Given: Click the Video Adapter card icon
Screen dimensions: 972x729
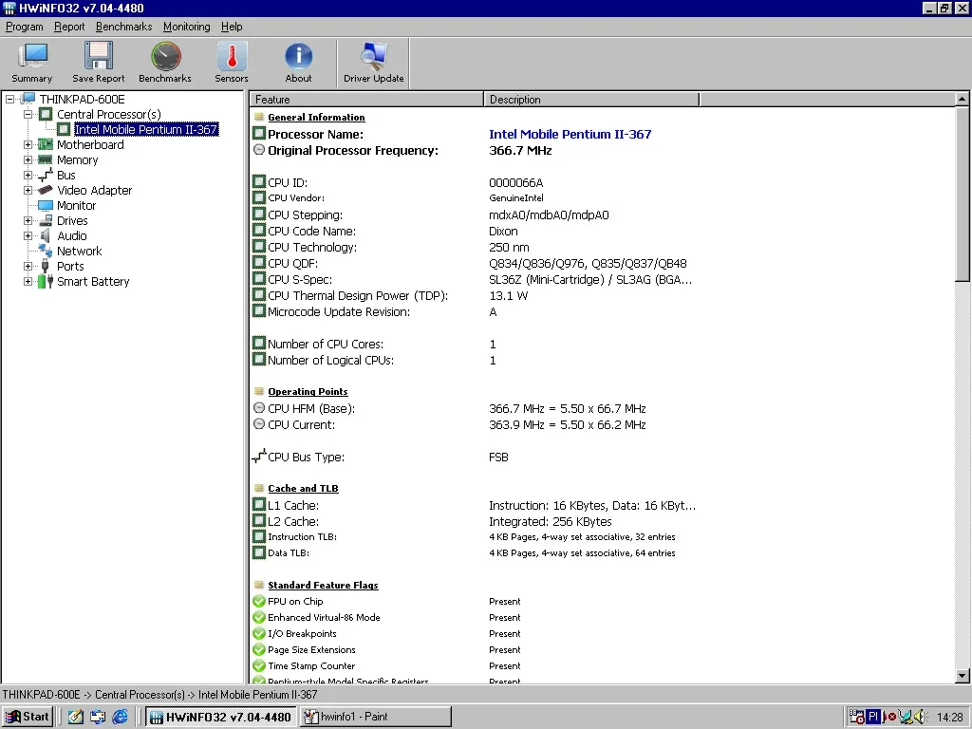Looking at the screenshot, I should (x=46, y=190).
